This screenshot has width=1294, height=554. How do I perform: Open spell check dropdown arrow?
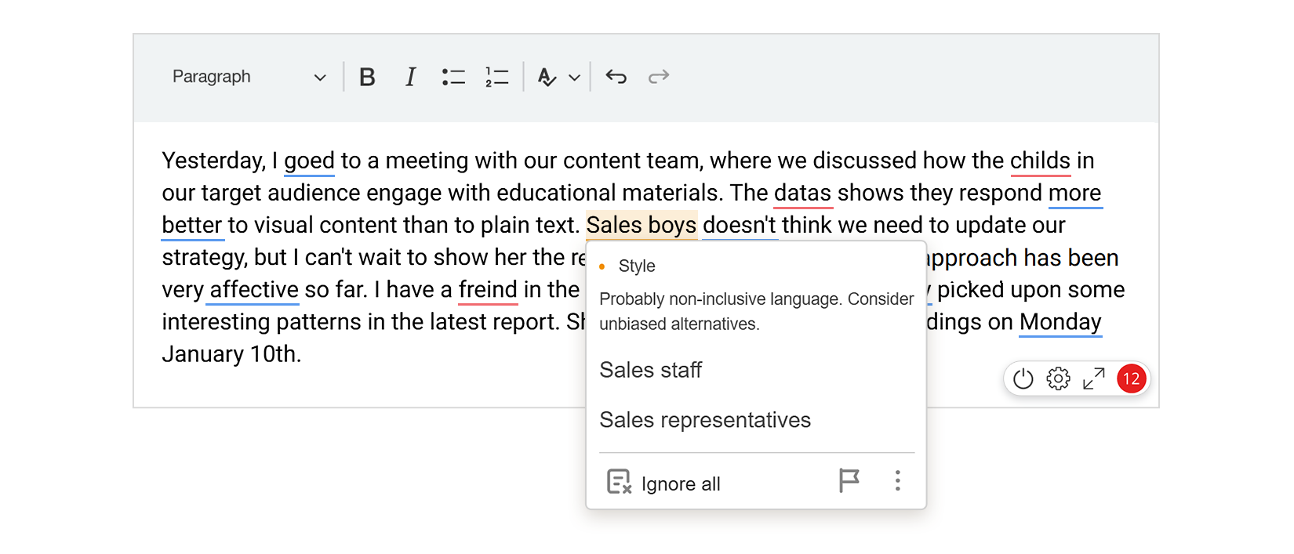click(575, 78)
